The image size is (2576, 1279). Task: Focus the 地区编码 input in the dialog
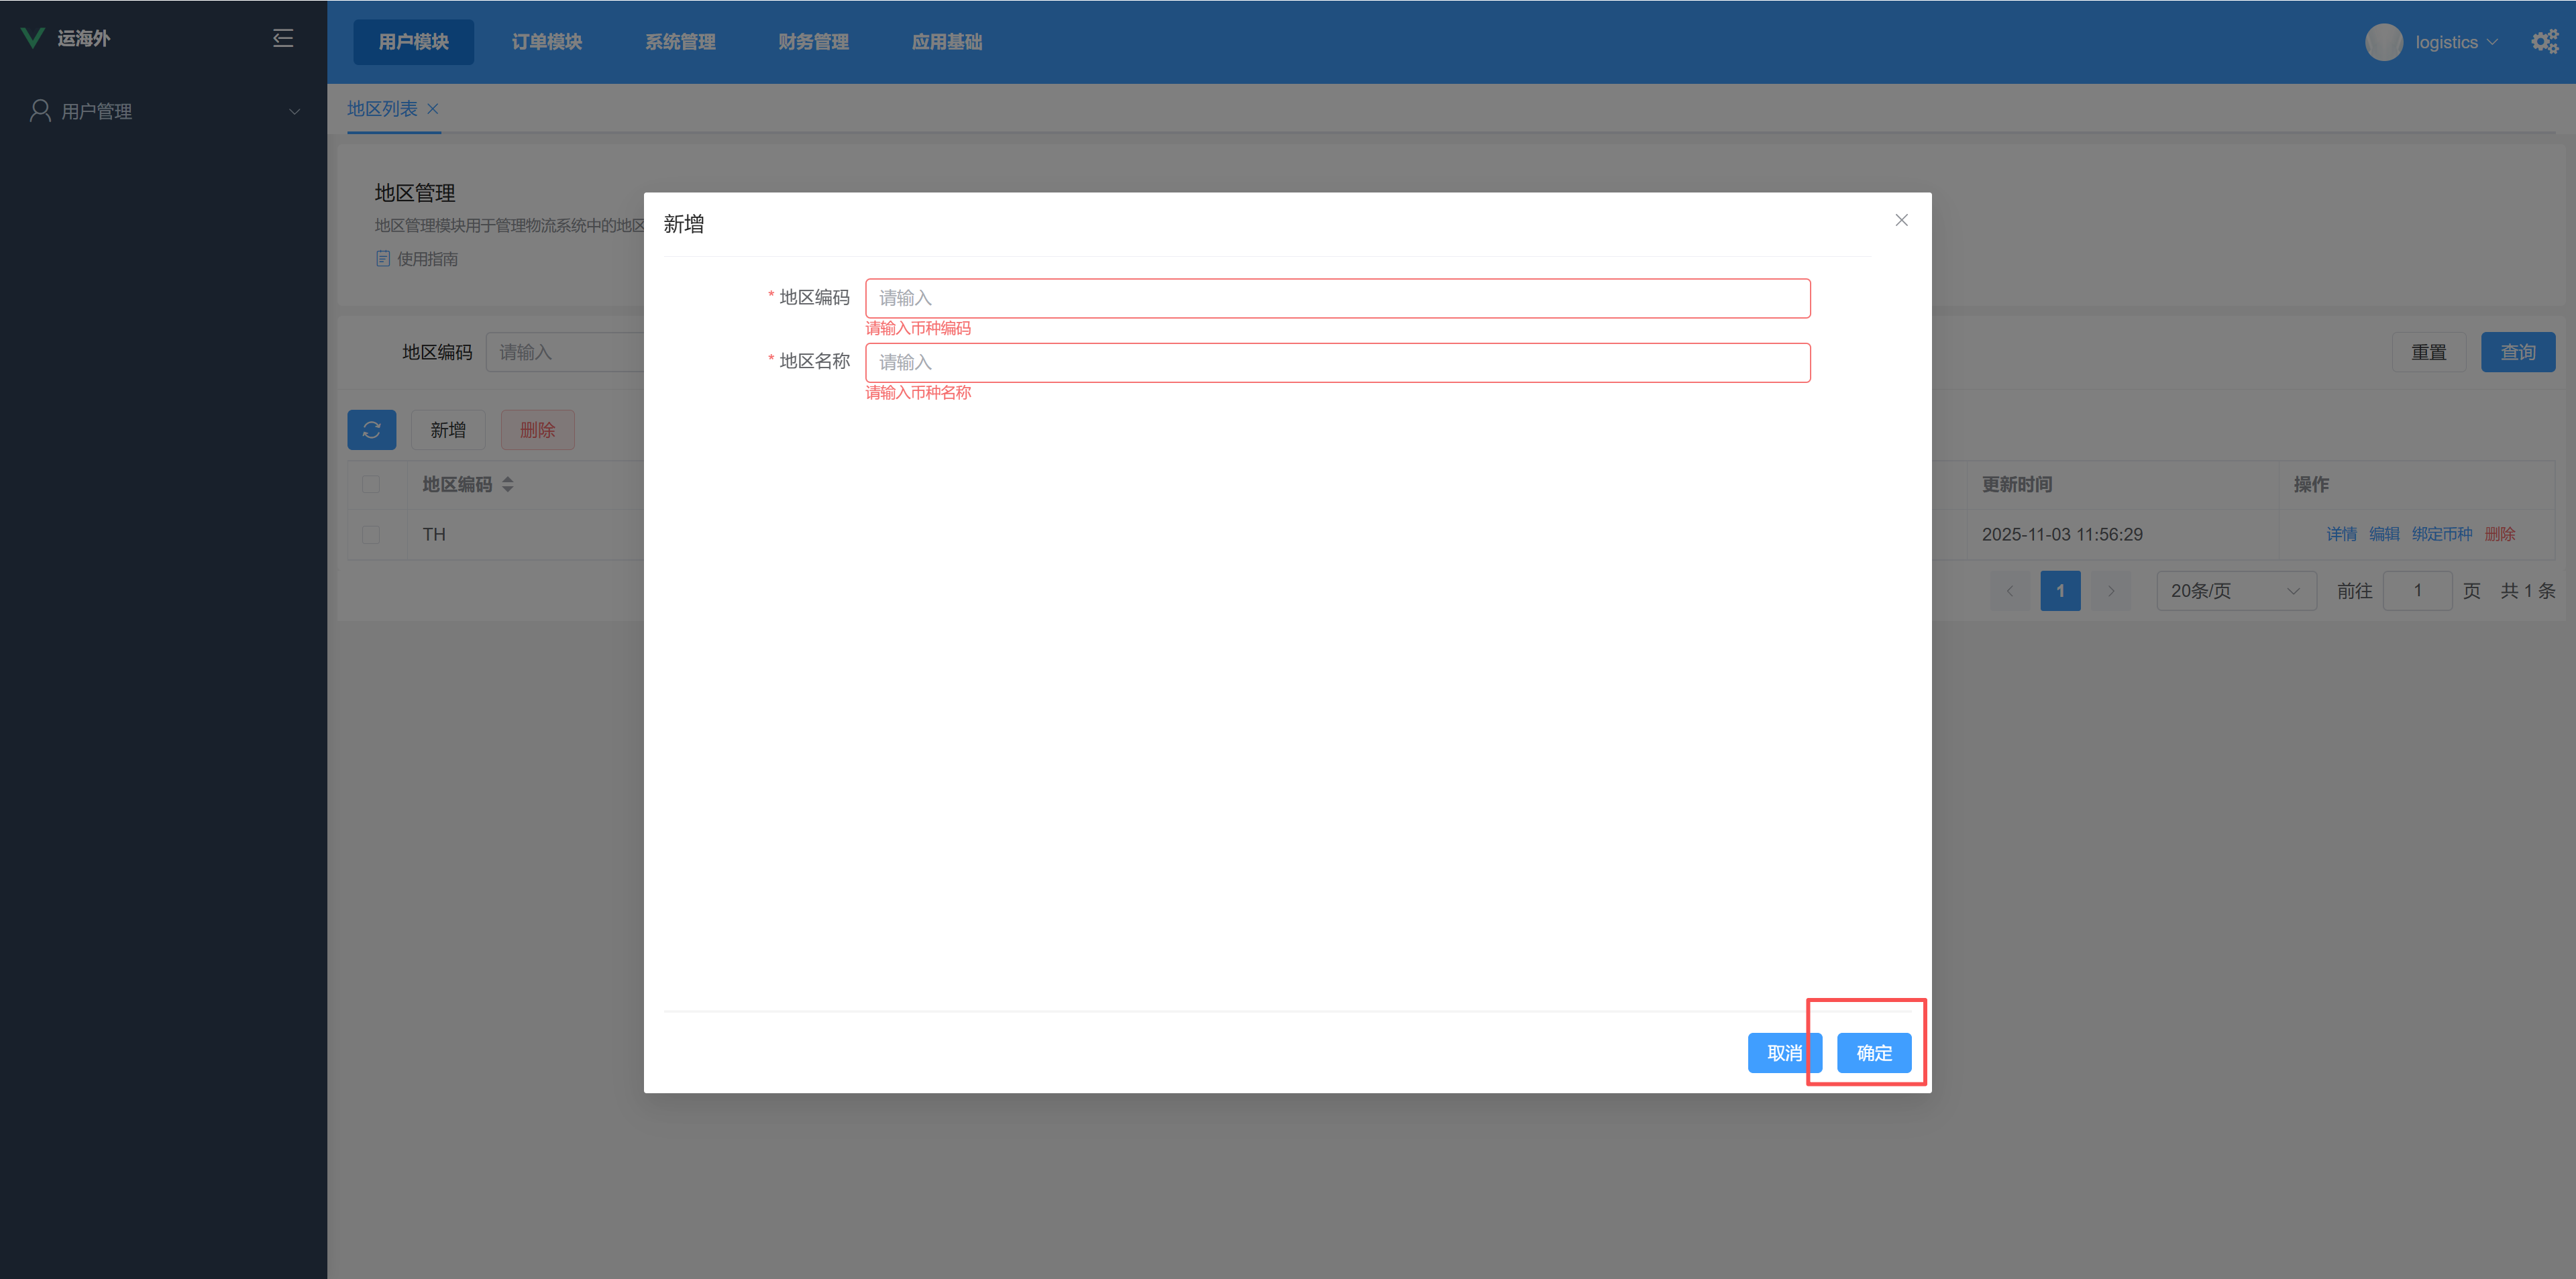[x=1337, y=298]
